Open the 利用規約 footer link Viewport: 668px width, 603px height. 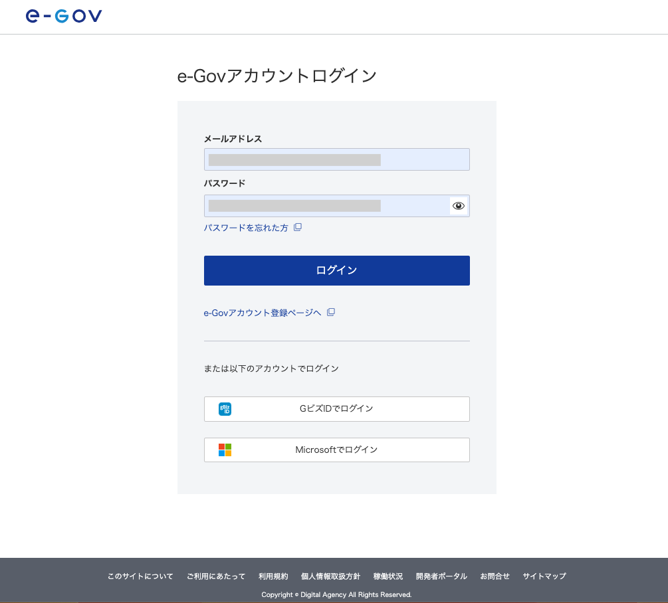tap(273, 576)
